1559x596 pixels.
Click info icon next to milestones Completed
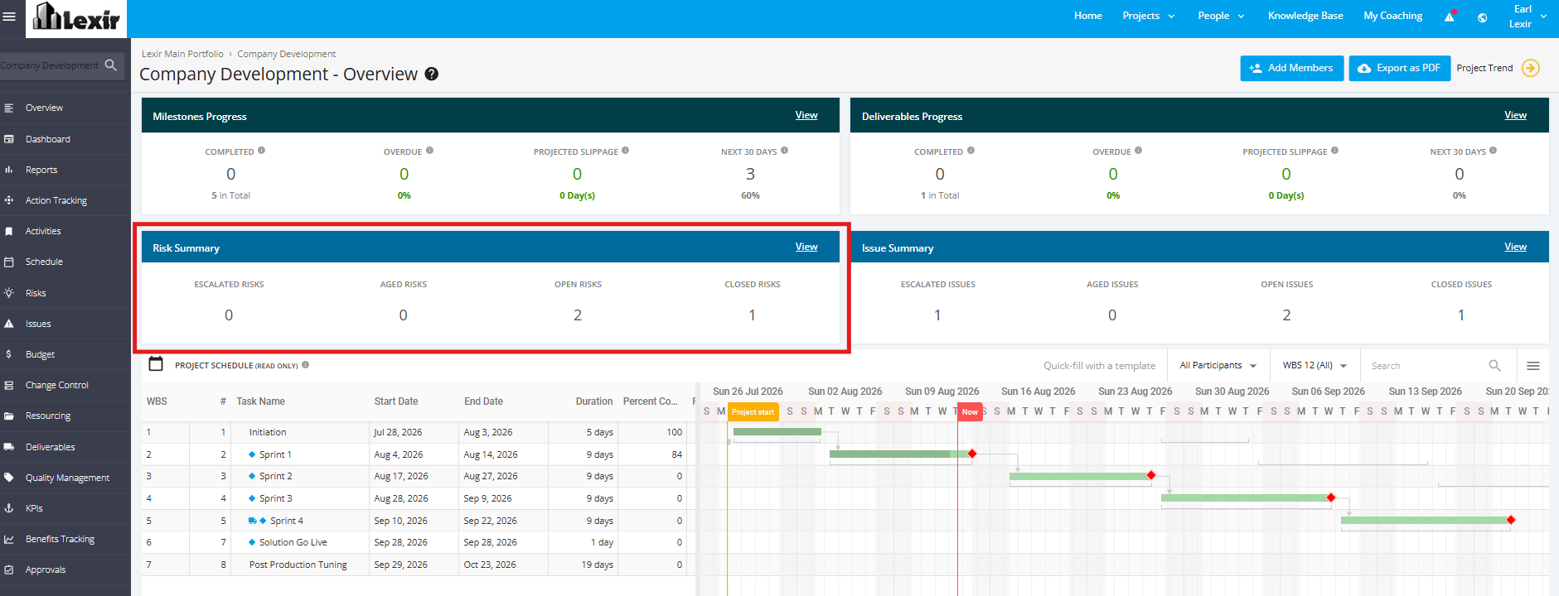tap(261, 151)
